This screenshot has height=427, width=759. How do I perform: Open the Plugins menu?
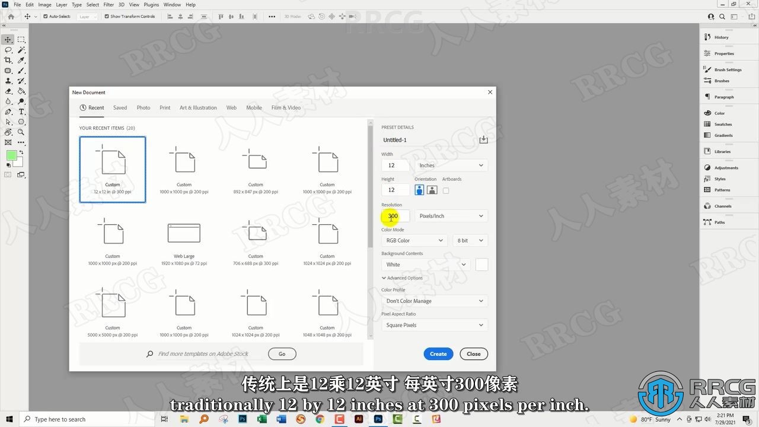pos(151,4)
